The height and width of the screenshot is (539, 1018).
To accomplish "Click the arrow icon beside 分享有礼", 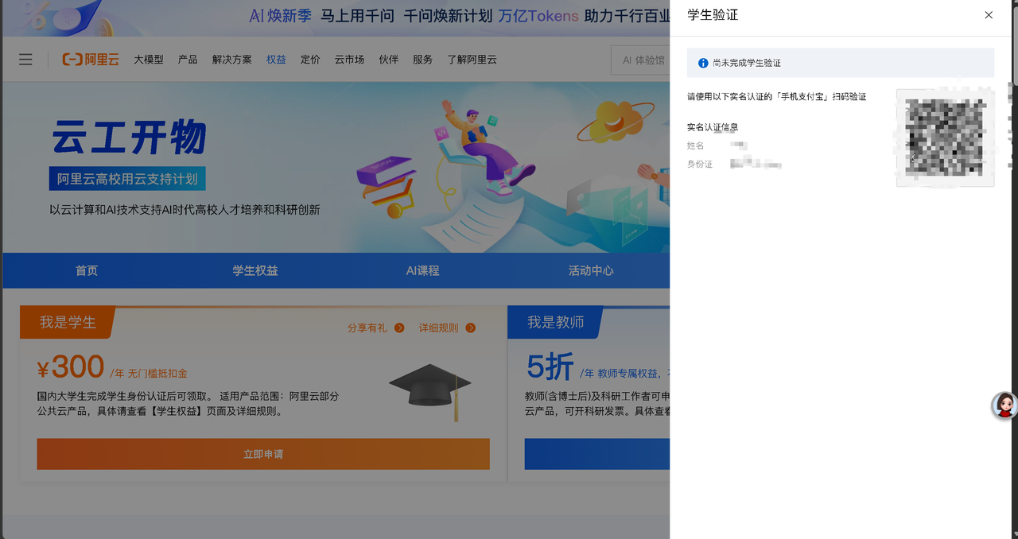I will click(399, 328).
